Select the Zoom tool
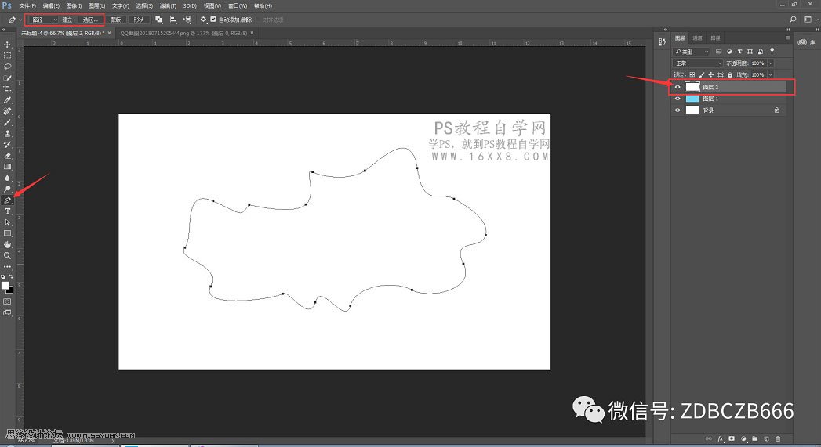 click(7, 256)
